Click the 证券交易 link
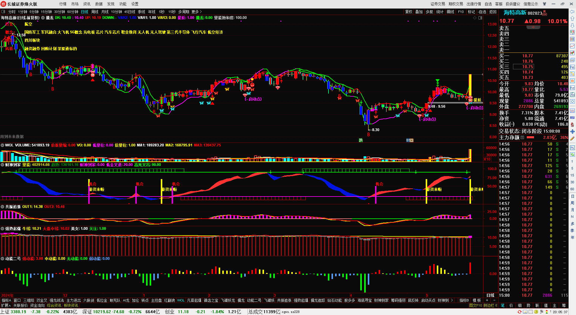Image resolution: width=576 pixels, height=315 pixels. point(438,4)
